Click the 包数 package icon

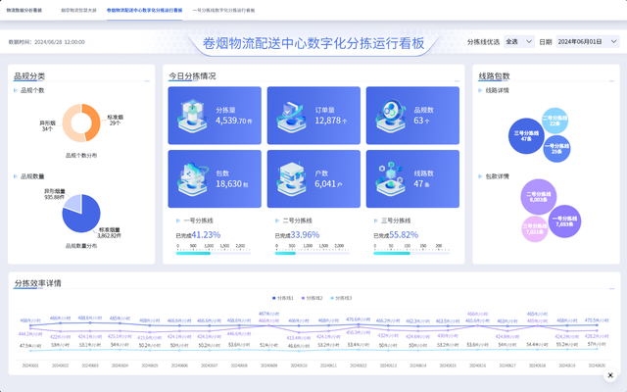[193, 179]
